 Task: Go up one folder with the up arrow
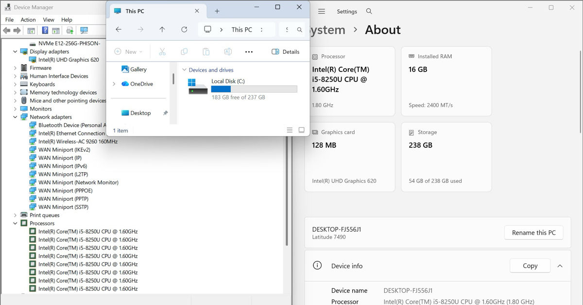pos(162,30)
